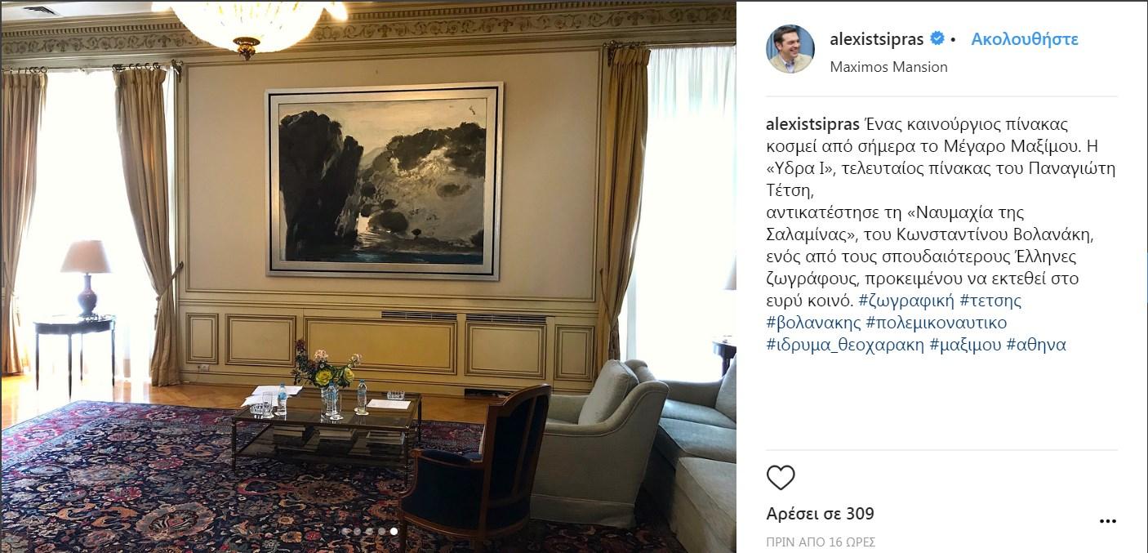Click alexistsipras username in the caption
The width and height of the screenshot is (1148, 553).
pos(812,125)
